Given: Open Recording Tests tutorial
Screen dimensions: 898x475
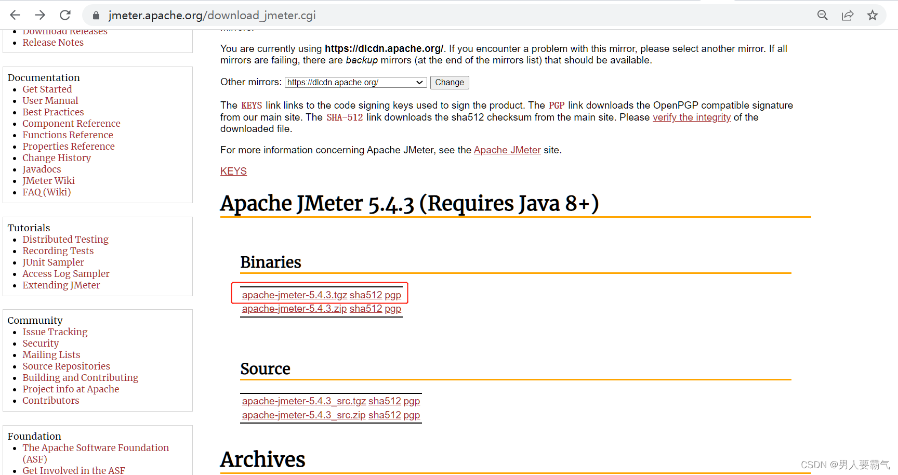Looking at the screenshot, I should [x=58, y=251].
